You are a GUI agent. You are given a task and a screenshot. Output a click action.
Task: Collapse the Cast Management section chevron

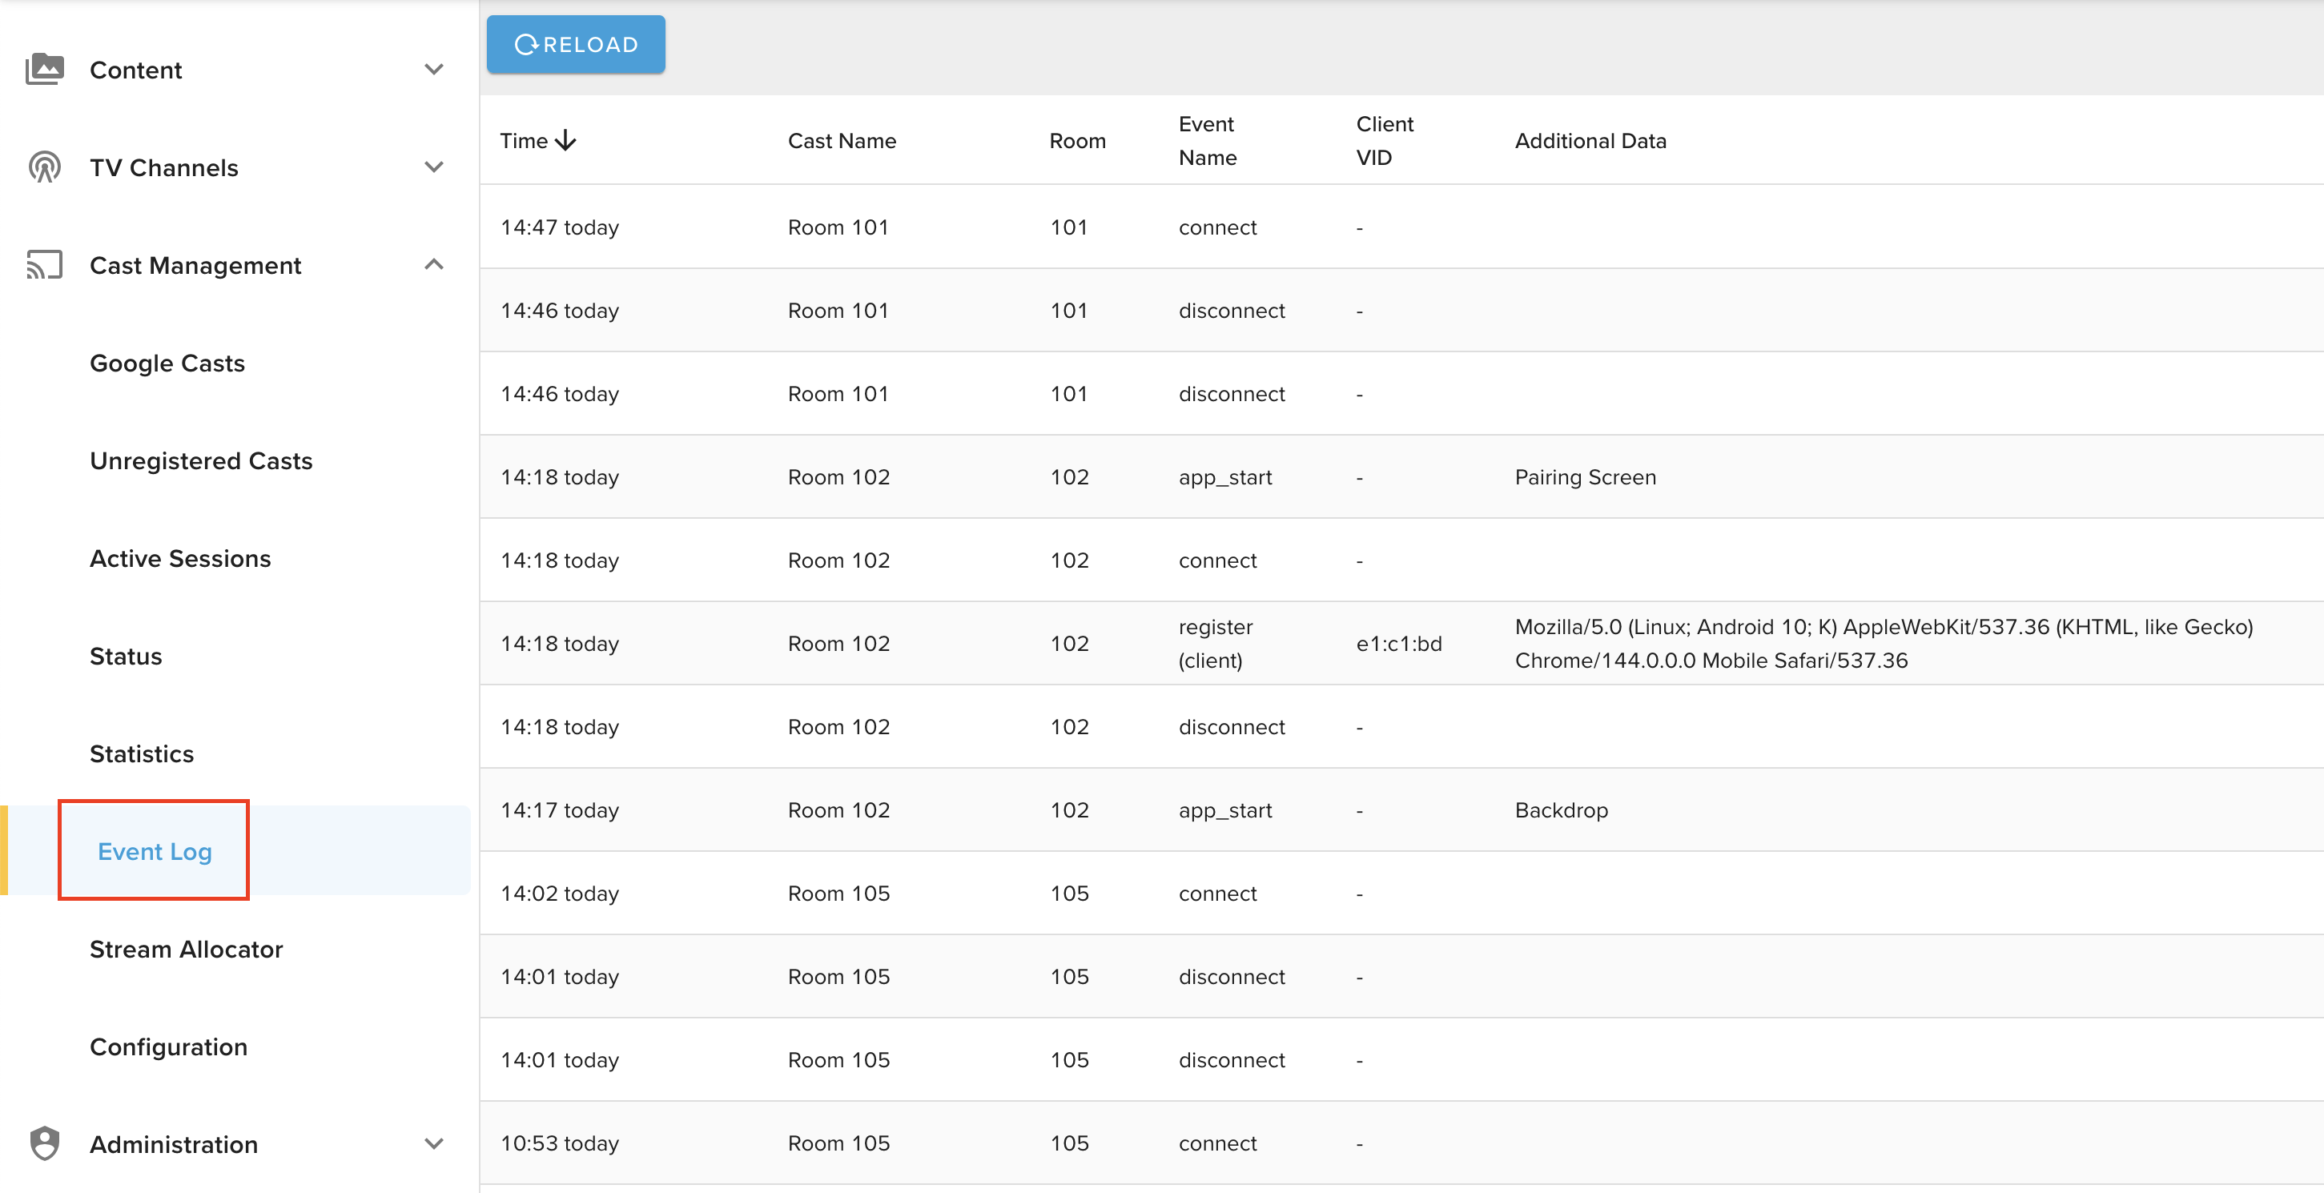tap(434, 265)
